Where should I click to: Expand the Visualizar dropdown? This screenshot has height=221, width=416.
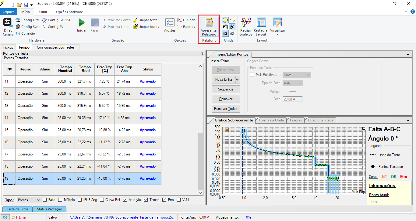coord(277,34)
